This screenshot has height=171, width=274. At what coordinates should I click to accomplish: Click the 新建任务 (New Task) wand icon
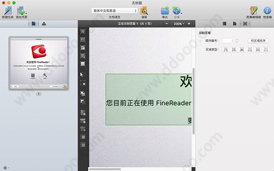(x=8, y=11)
